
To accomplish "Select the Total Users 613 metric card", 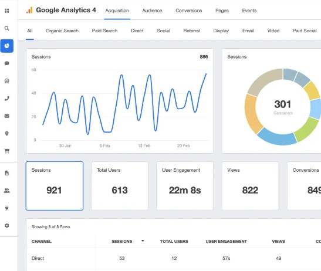I will [120, 186].
